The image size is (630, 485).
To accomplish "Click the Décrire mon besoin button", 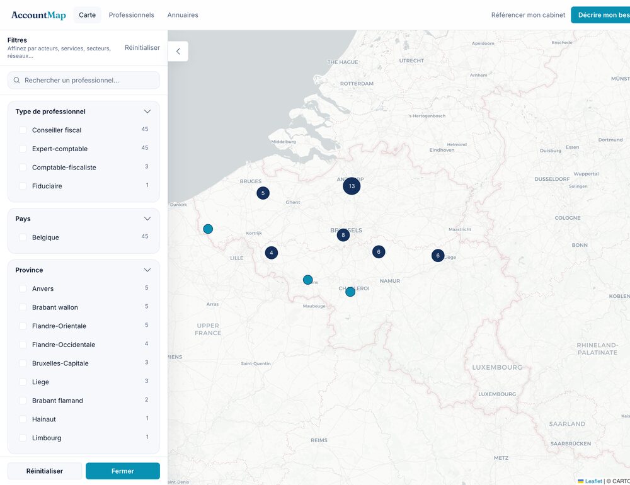I will tap(600, 15).
